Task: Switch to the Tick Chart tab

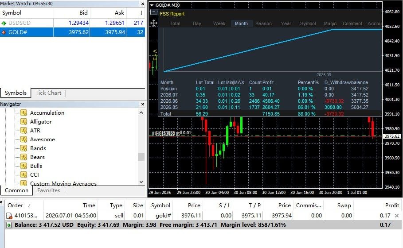Action: pyautogui.click(x=48, y=93)
